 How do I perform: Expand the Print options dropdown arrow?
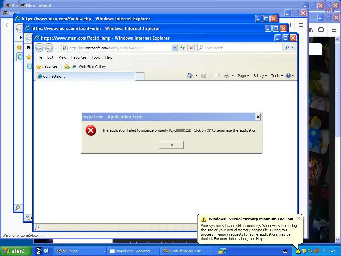[233, 76]
